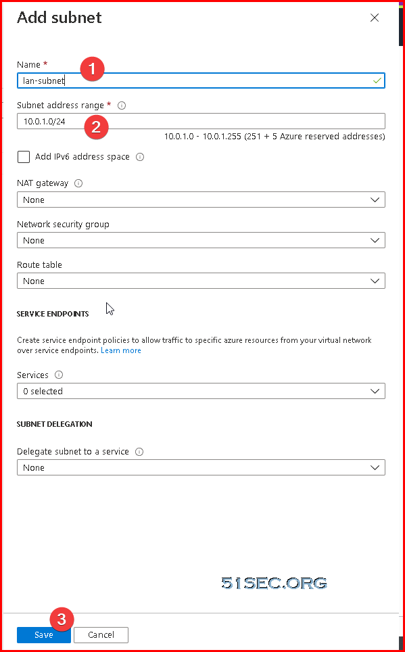The image size is (405, 652).
Task: Cancel adding the subnet
Action: 101,635
